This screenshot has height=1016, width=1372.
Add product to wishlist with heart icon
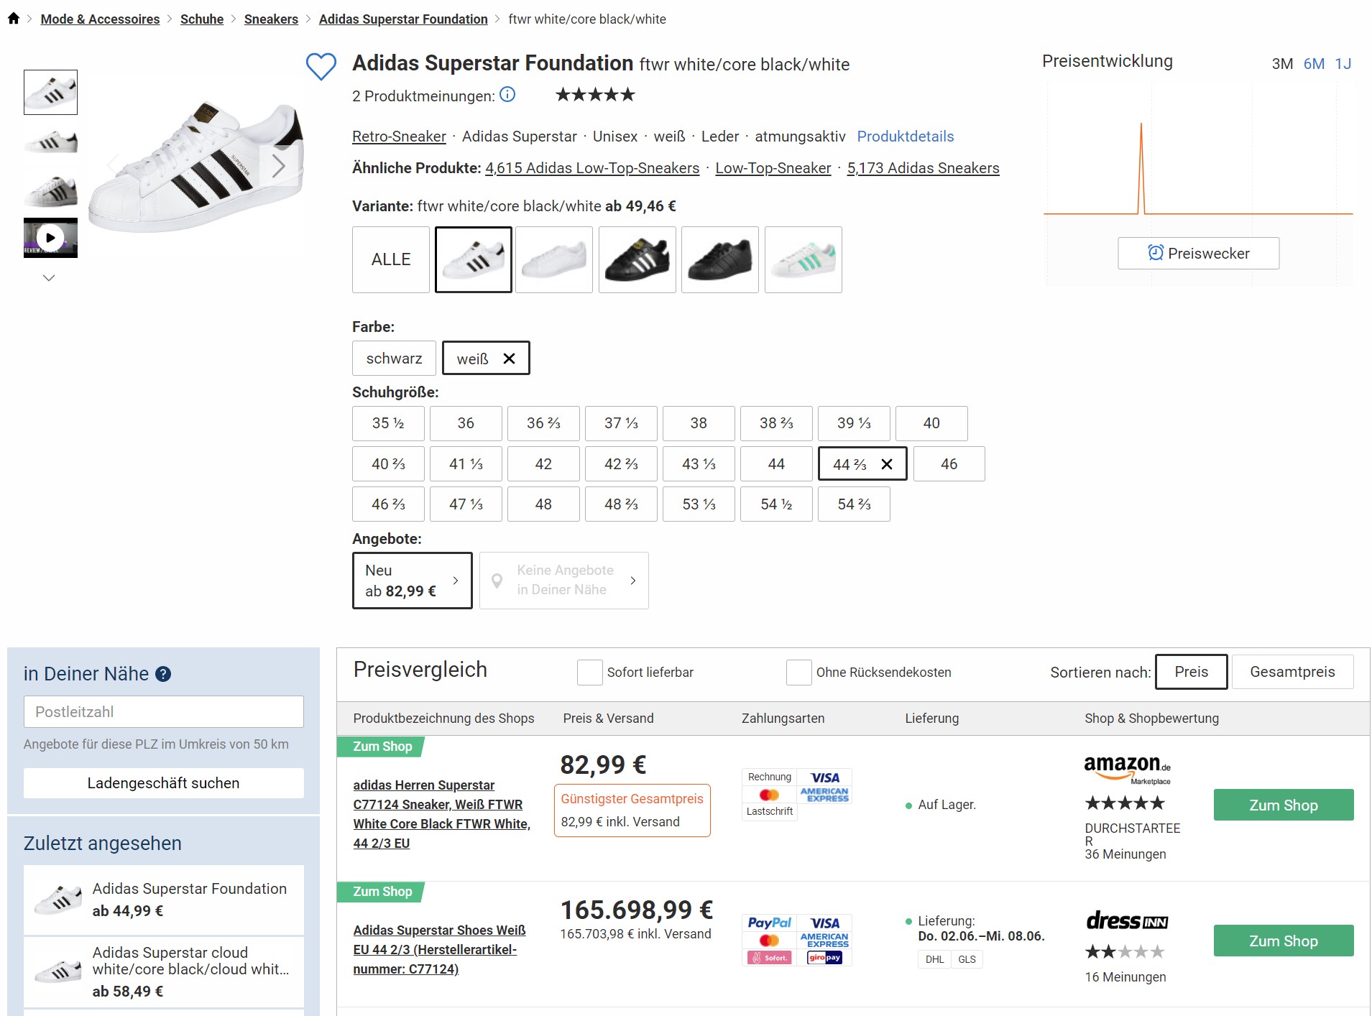[321, 66]
